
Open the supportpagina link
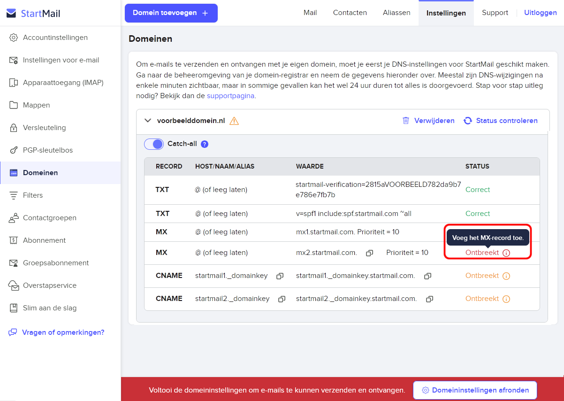pyautogui.click(x=231, y=96)
